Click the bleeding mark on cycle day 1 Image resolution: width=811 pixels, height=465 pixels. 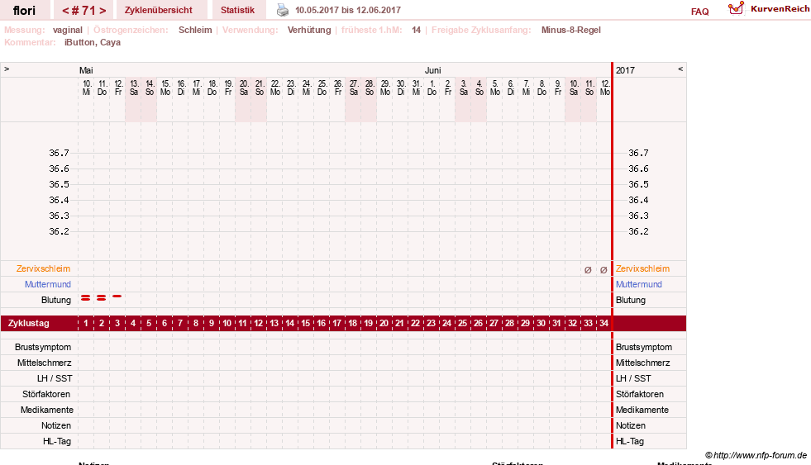[x=85, y=297]
